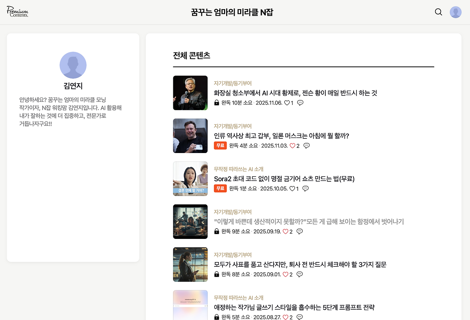Go to Premium Contents home logo
Viewport: 470px width, 320px height.
[17, 11]
